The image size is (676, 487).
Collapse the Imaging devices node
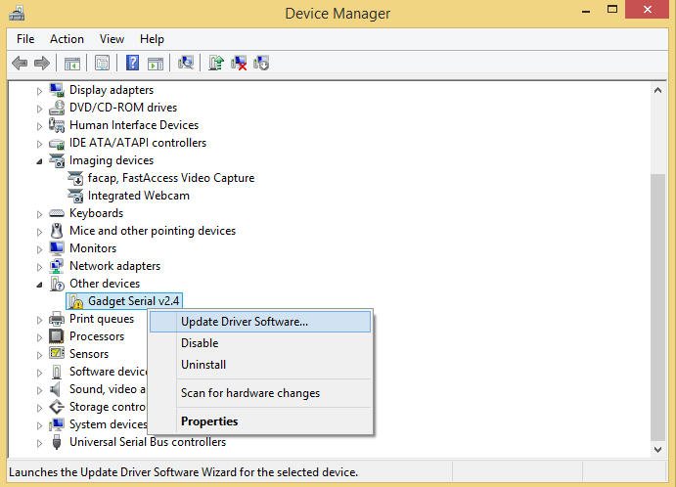pyautogui.click(x=40, y=160)
